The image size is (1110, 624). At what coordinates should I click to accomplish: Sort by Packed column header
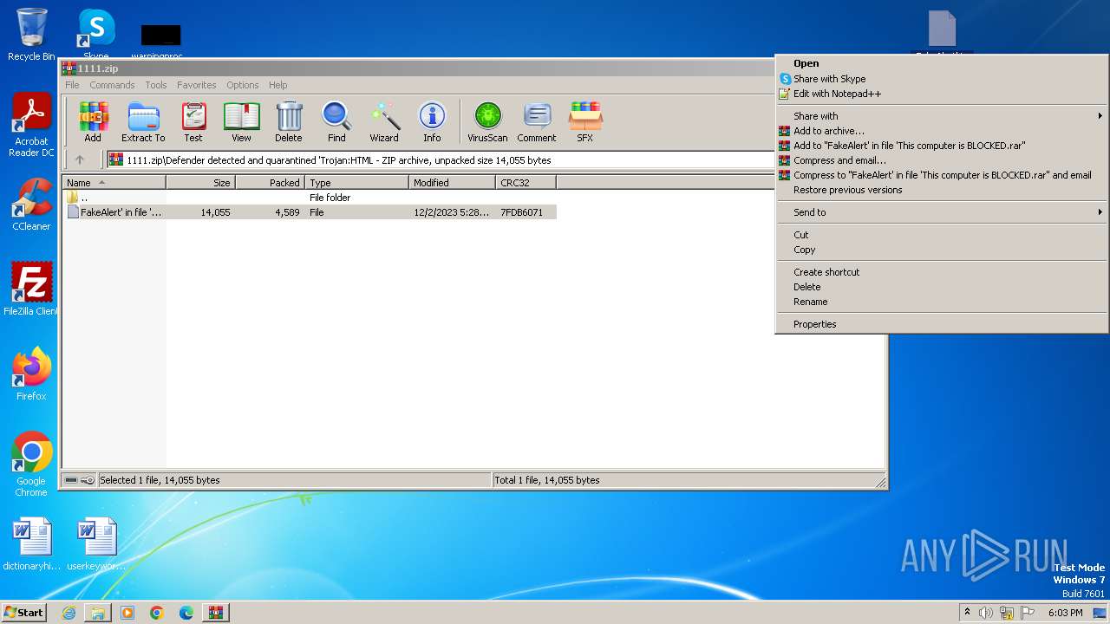270,183
